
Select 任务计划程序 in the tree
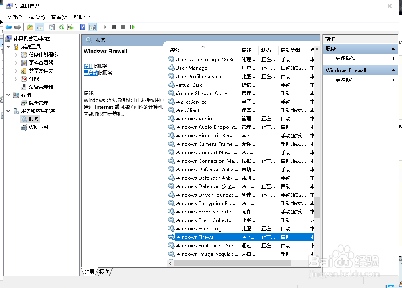(43, 54)
